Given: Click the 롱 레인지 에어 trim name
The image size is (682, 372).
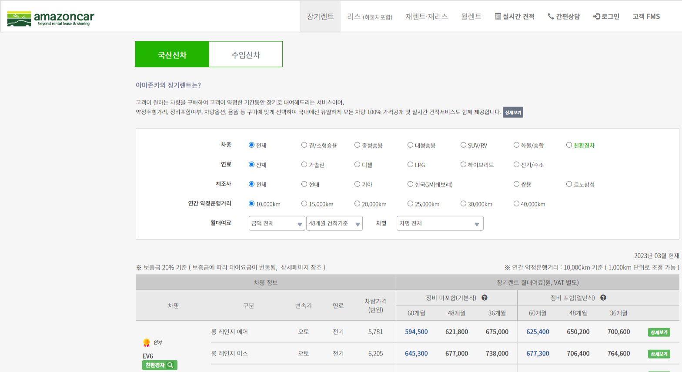Looking at the screenshot, I should 229,332.
